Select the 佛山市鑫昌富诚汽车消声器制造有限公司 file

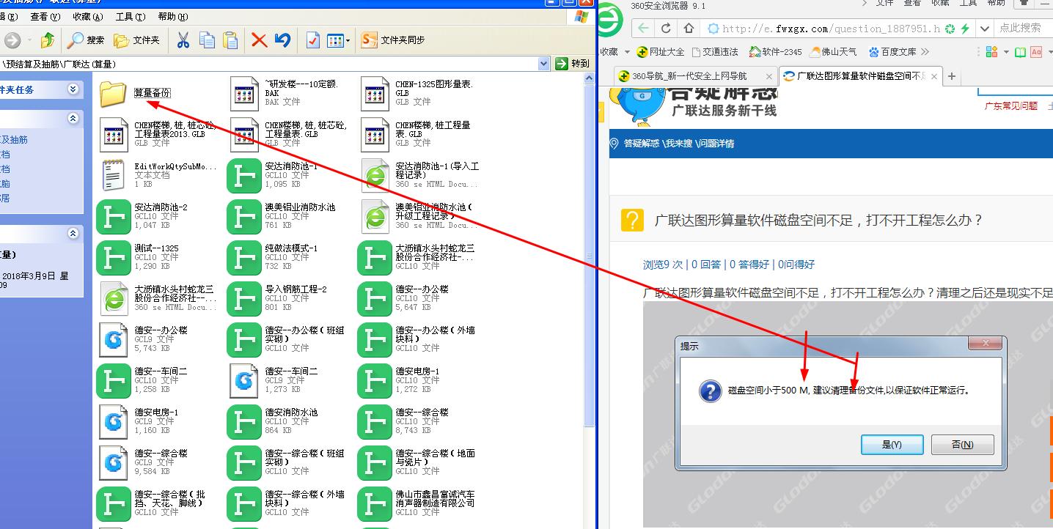[418, 503]
